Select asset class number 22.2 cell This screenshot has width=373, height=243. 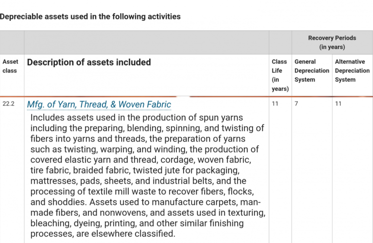coord(8,104)
